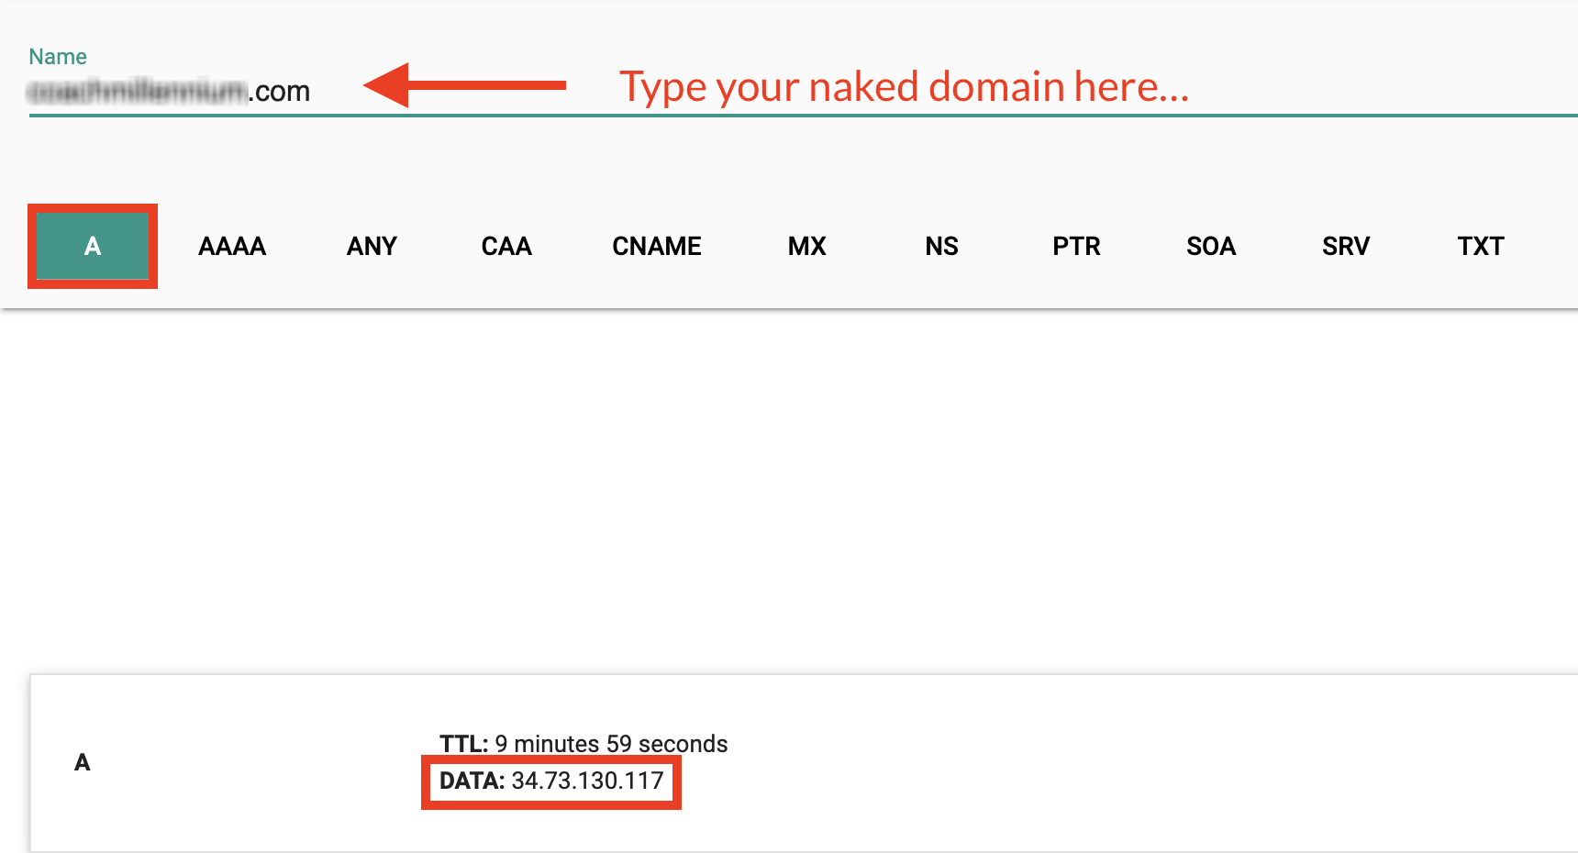1578x853 pixels.
Task: Open the ANY record type query
Action: tap(372, 246)
